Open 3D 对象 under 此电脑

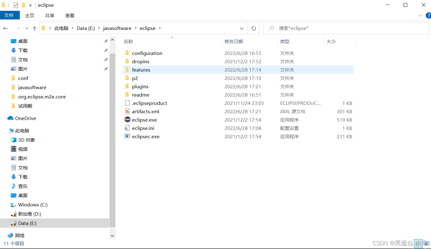[x=27, y=140]
